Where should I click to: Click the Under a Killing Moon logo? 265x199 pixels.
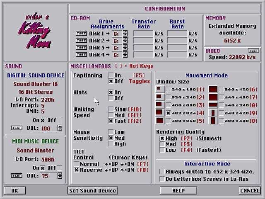(x=35, y=30)
